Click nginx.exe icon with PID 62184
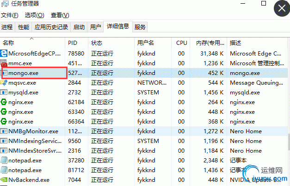Screen dimensions: 290x186 click(4, 102)
